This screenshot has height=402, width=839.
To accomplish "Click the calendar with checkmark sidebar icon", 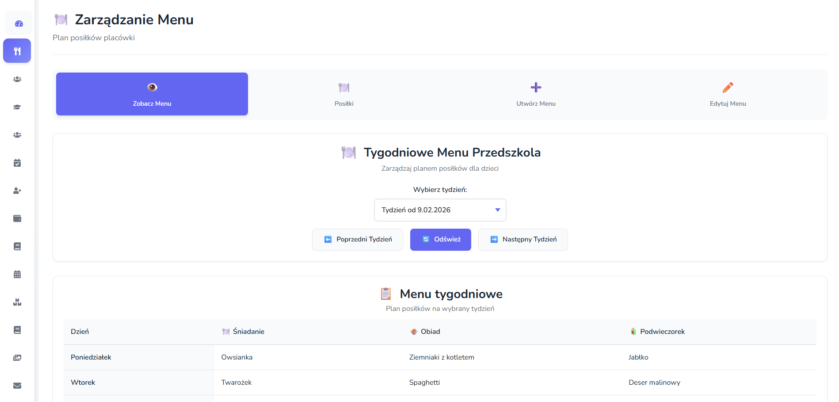I will tap(17, 163).
